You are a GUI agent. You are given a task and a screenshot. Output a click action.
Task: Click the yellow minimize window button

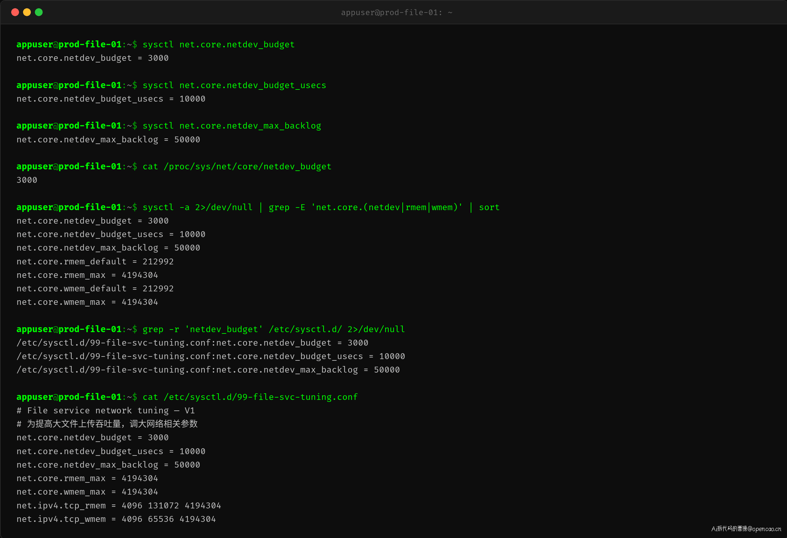tap(27, 12)
